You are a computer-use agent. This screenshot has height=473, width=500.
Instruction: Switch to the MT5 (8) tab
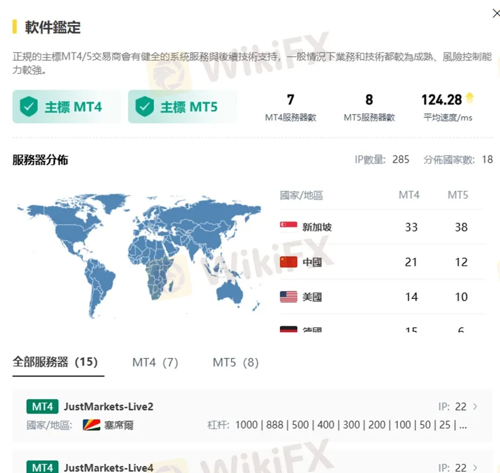(236, 363)
